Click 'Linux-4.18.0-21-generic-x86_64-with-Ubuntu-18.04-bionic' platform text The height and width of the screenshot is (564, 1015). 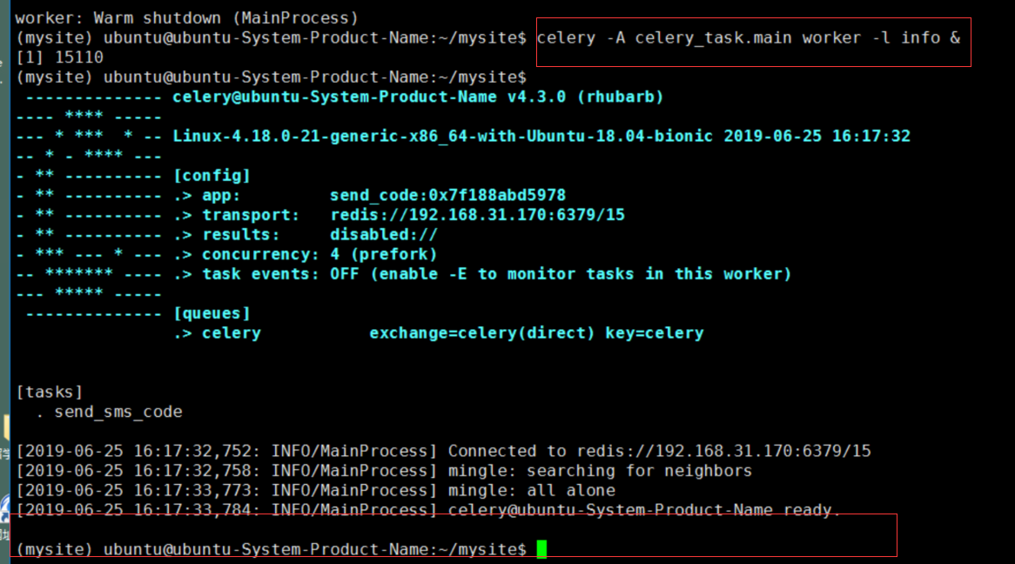pos(443,137)
